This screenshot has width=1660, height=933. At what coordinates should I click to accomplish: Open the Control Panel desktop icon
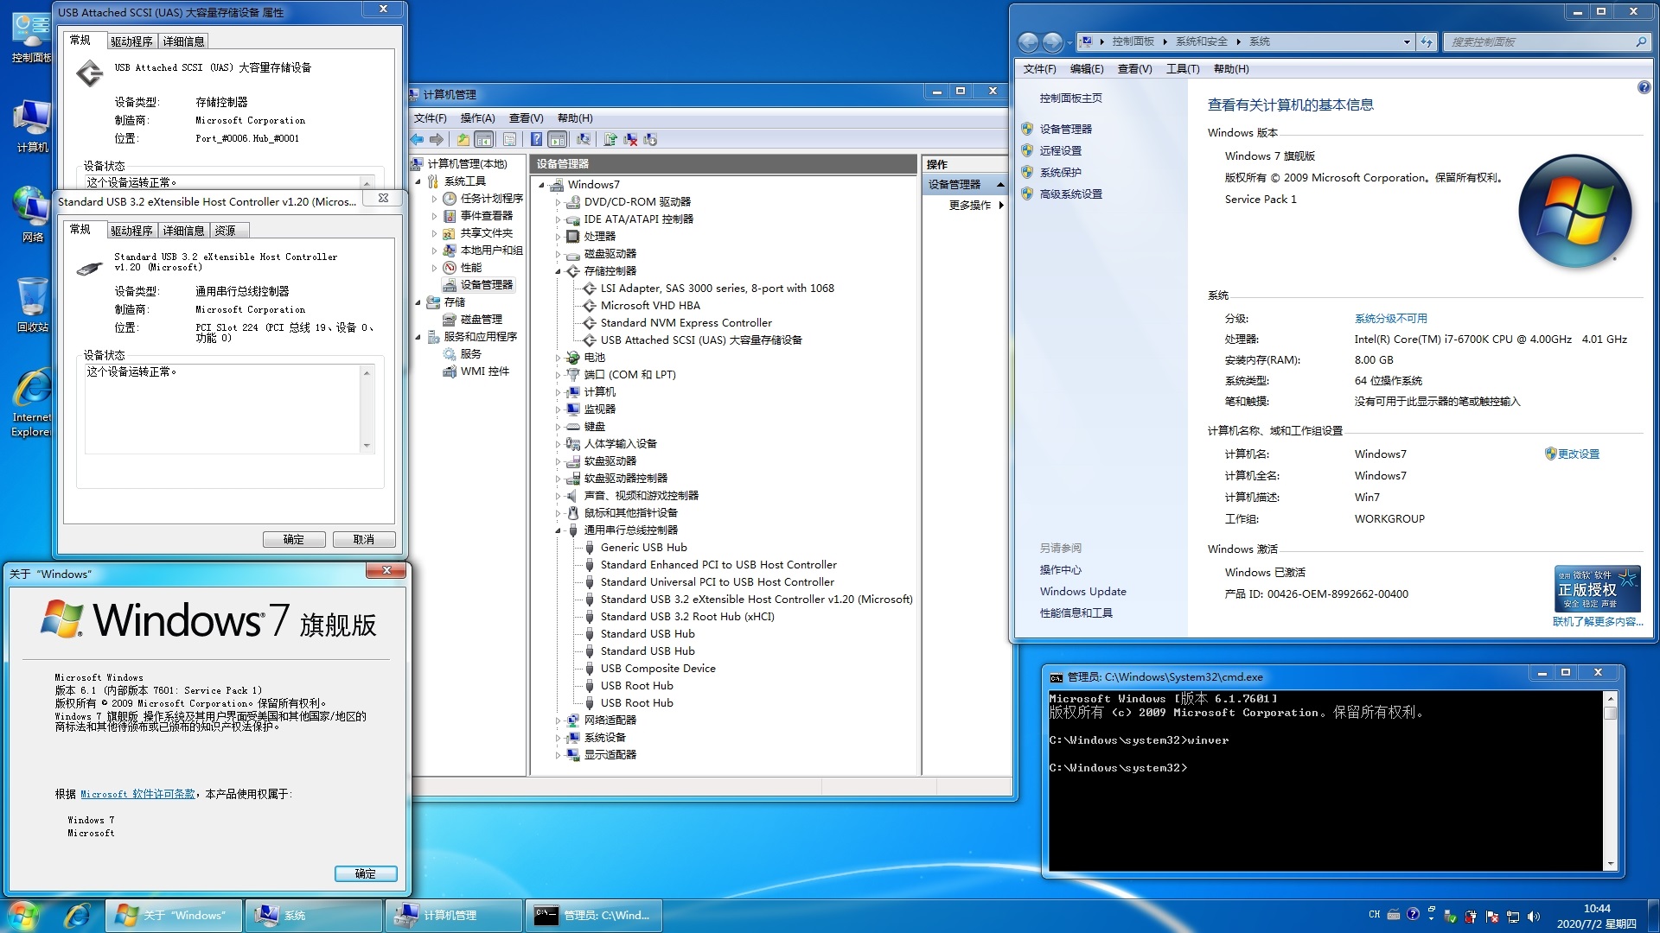pos(31,39)
